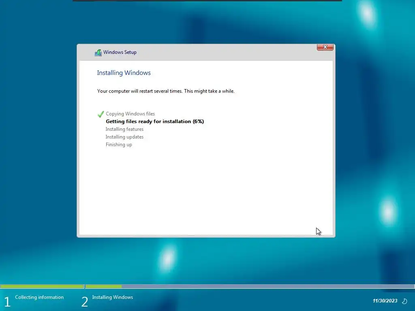Close the Windows Setup dialog
Image resolution: width=415 pixels, height=311 pixels.
tap(325, 47)
